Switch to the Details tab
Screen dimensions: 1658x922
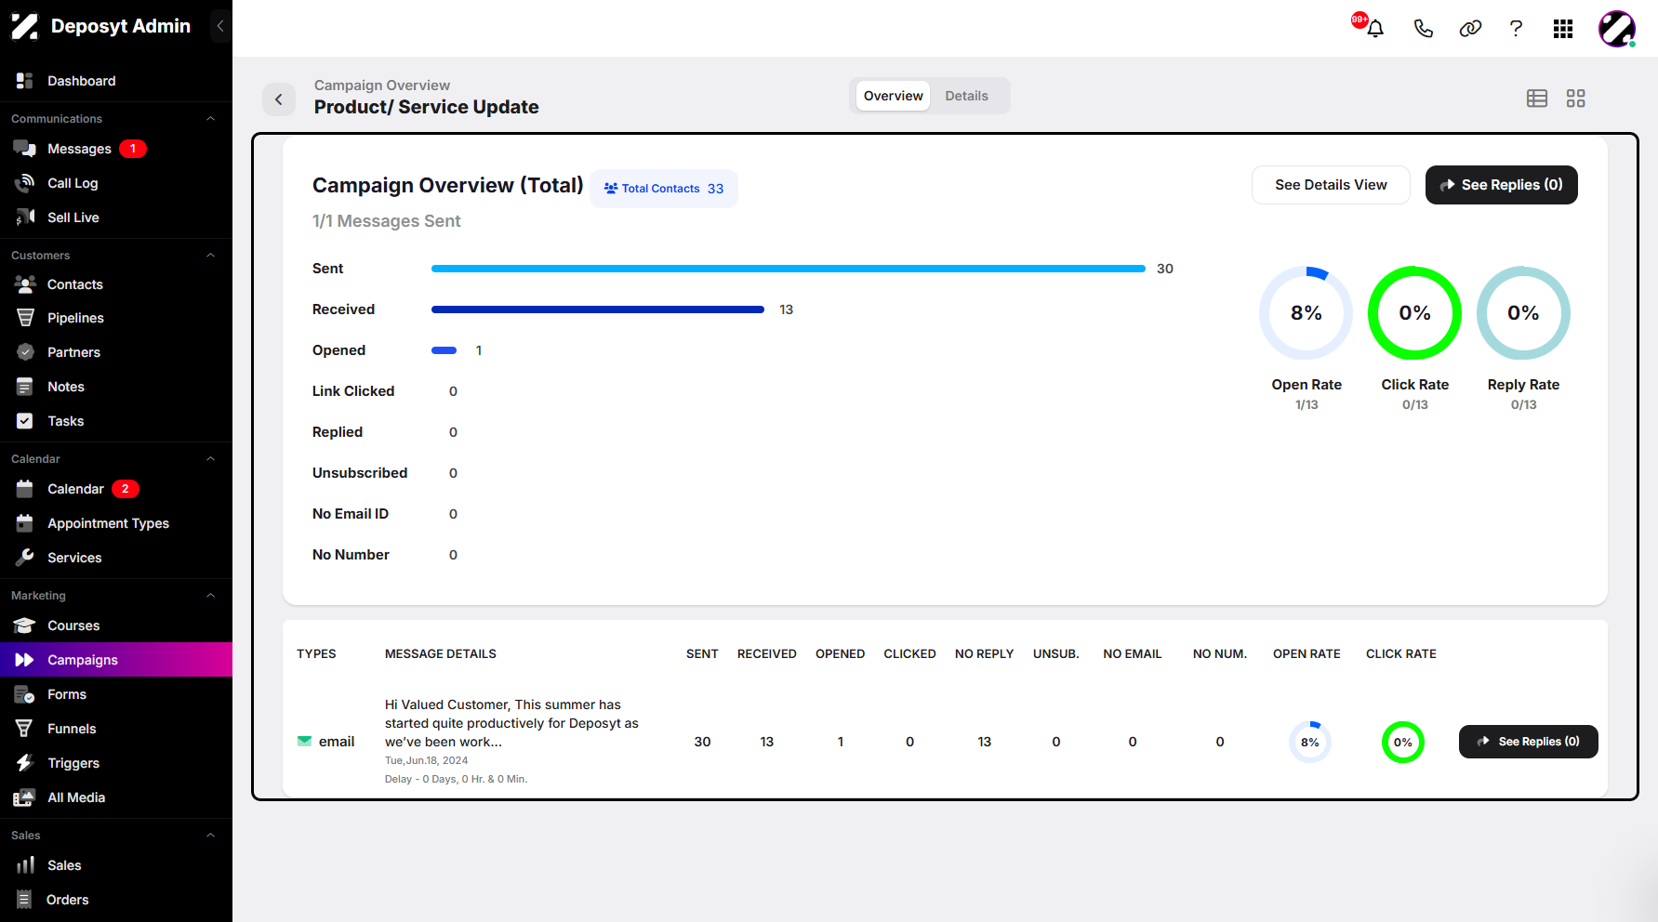coord(966,96)
